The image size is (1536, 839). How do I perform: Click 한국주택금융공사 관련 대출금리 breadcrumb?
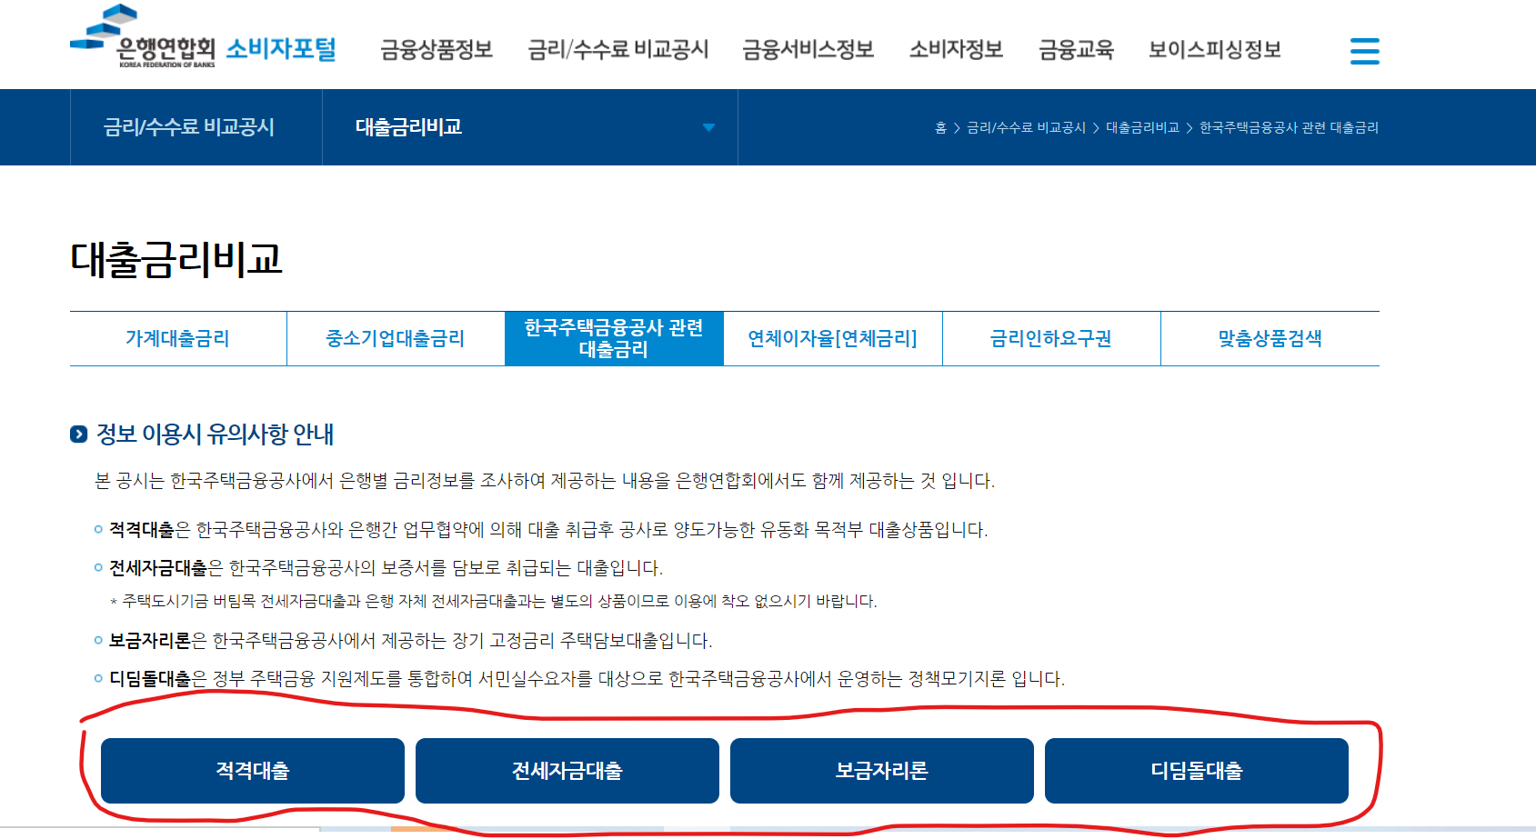[x=1289, y=128]
